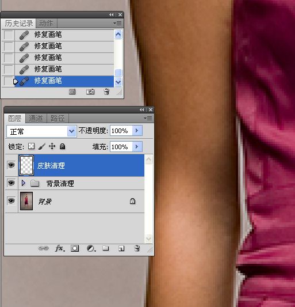This screenshot has height=307, width=295.
Task: Click 不透明度 100% input field
Action: (x=121, y=131)
